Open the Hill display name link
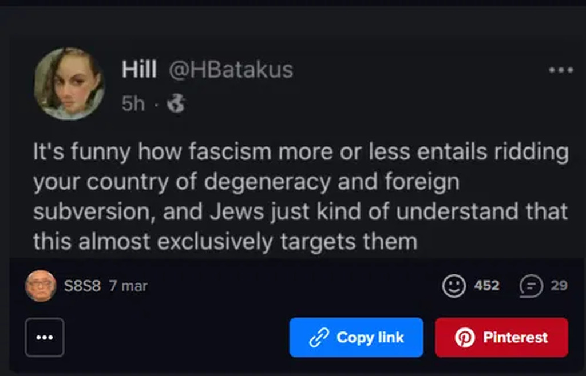 pos(139,70)
